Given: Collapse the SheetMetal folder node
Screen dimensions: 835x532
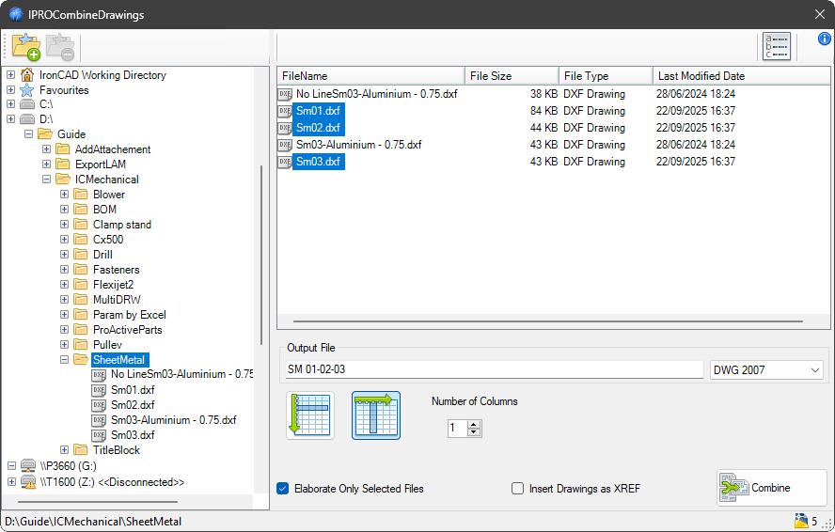Looking at the screenshot, I should (65, 360).
